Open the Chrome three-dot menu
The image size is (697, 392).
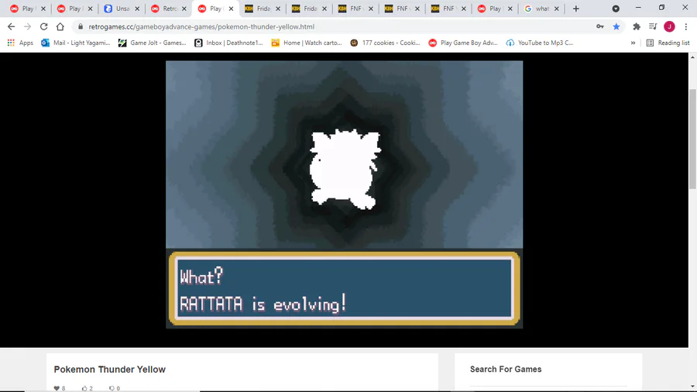686,26
